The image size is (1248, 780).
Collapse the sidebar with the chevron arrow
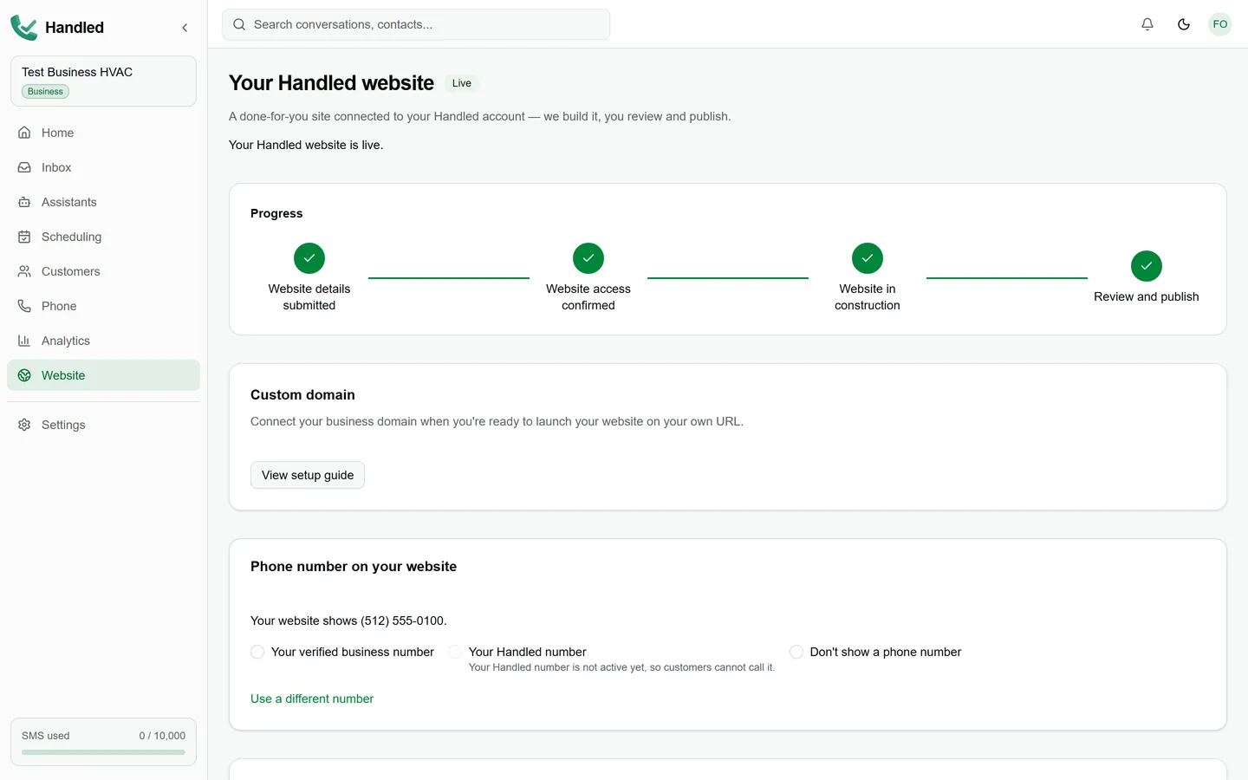(185, 28)
